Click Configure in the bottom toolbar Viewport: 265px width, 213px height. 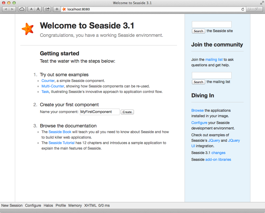pos(33,206)
